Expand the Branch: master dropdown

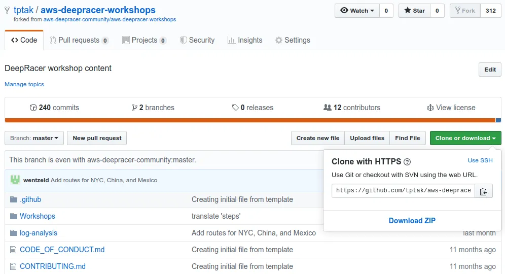tap(34, 139)
